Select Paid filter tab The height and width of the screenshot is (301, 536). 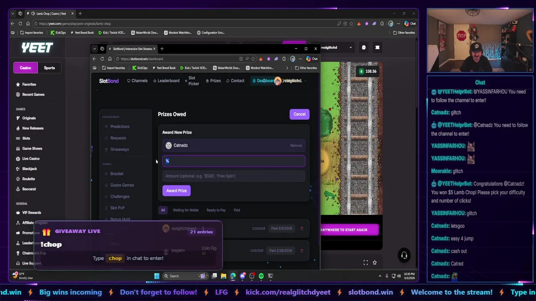click(237, 210)
